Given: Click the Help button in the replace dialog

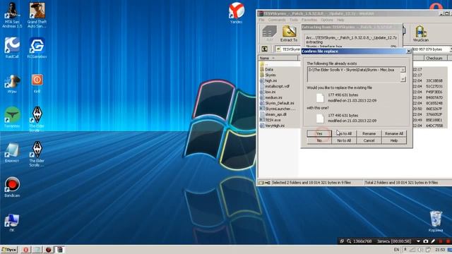Looking at the screenshot, I should pyautogui.click(x=394, y=140).
